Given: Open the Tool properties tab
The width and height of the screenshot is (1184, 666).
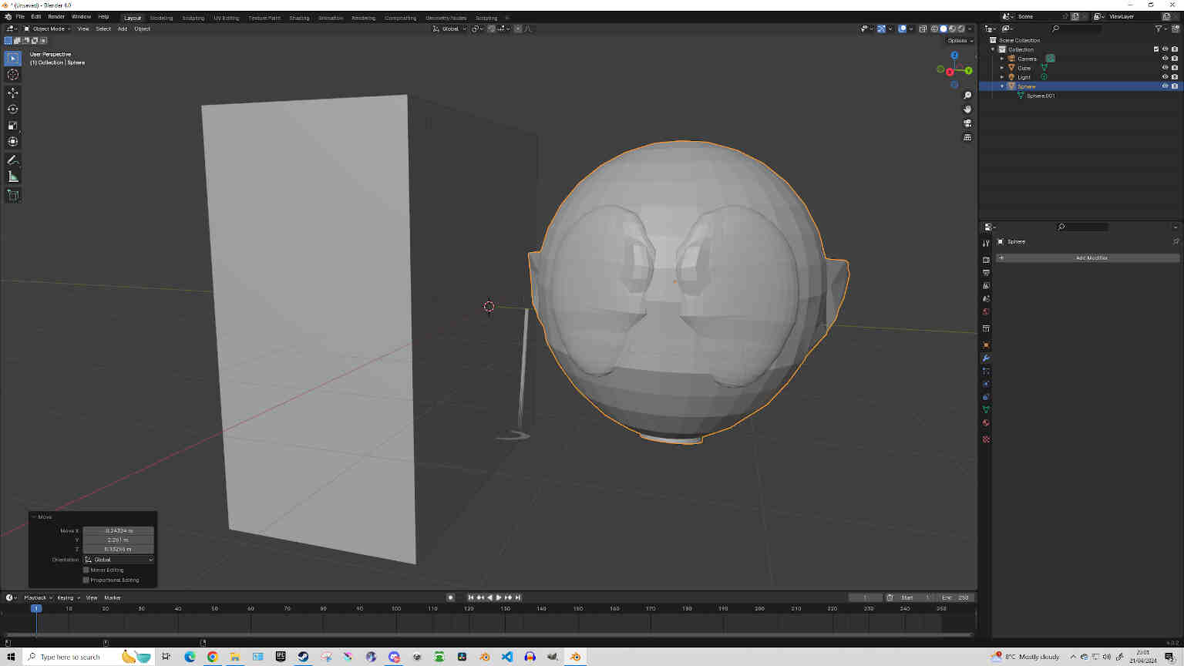Looking at the screenshot, I should coord(986,243).
